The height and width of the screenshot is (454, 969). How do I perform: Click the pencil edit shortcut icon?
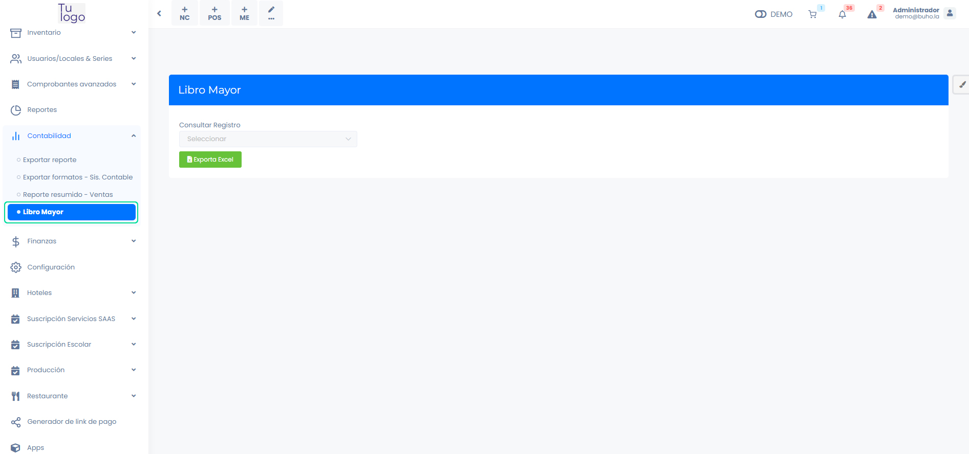coord(271,10)
